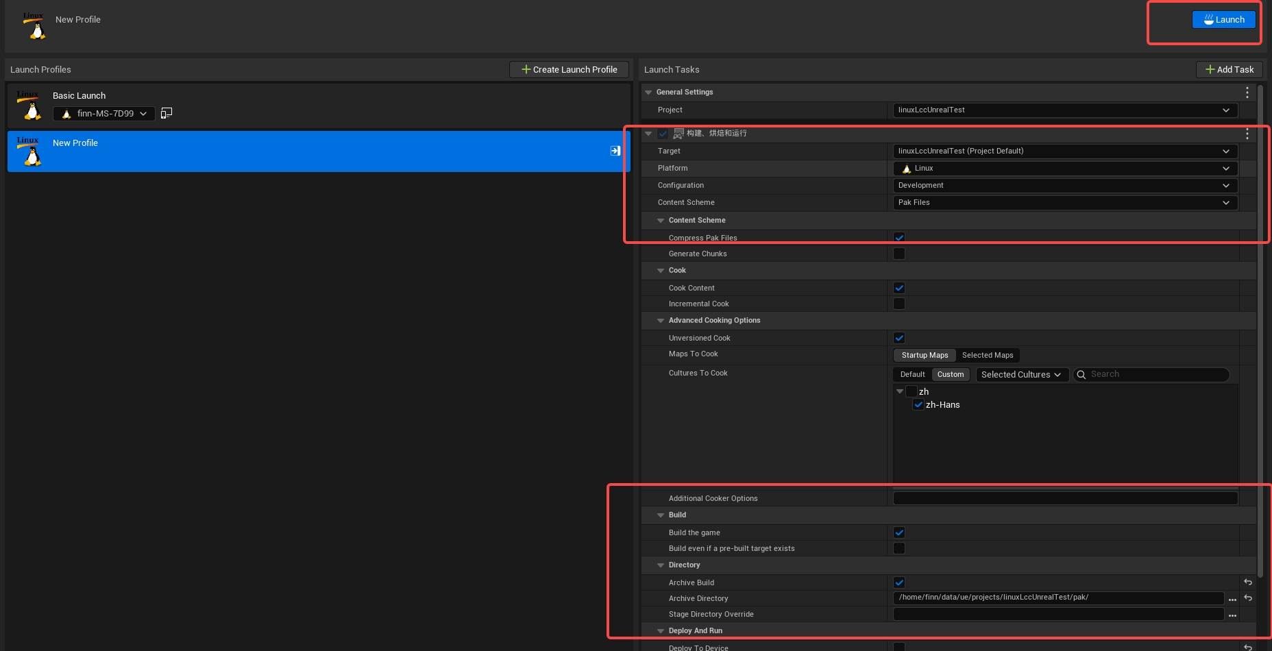Click the device window icon beside finn-MS-7D99
The image size is (1272, 651).
click(x=166, y=113)
